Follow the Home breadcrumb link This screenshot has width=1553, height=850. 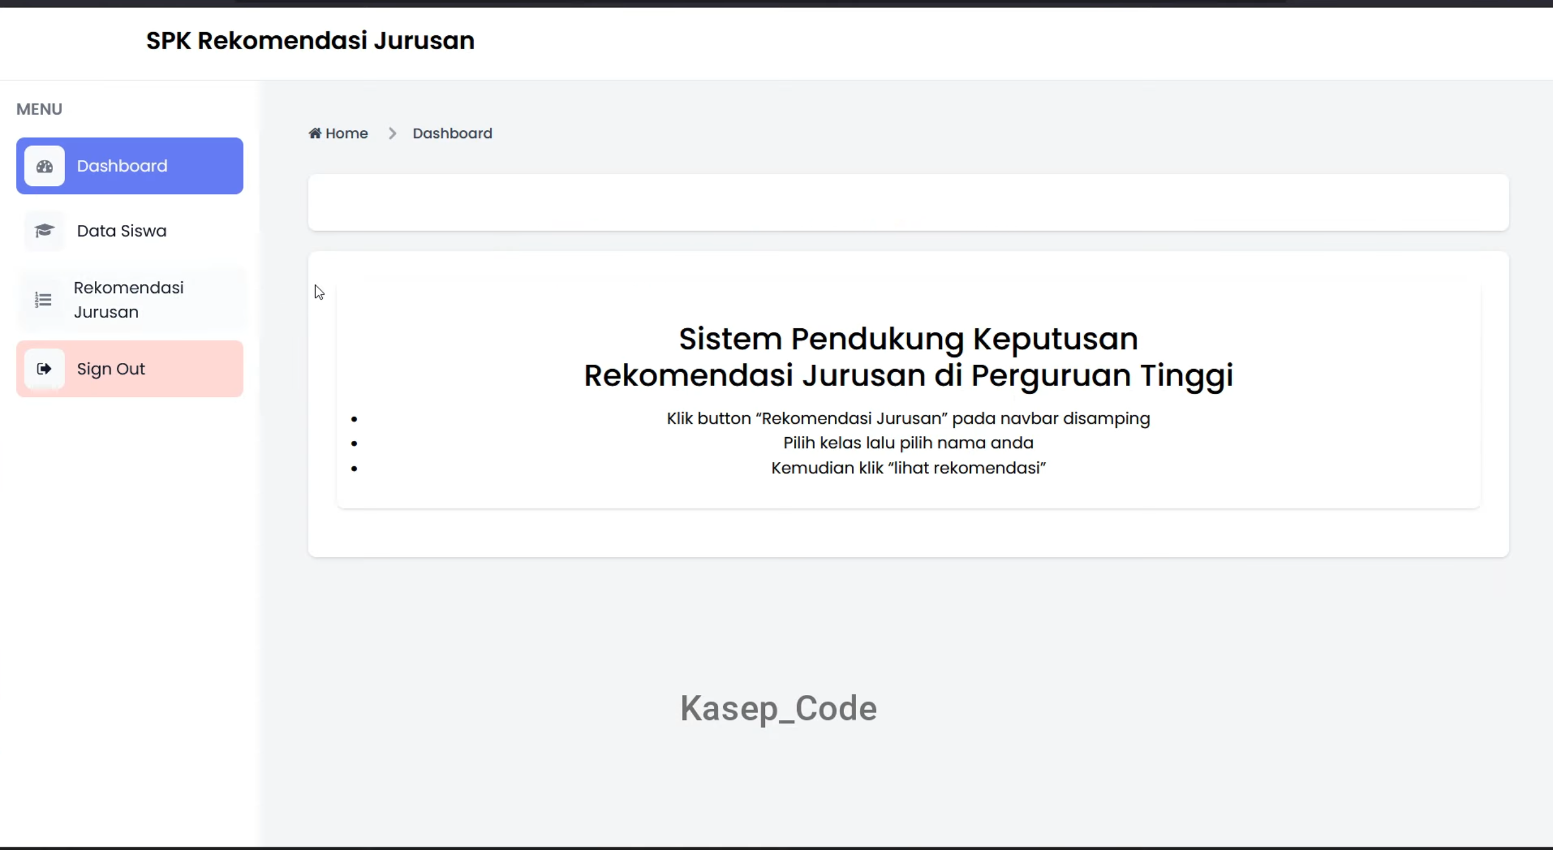point(338,133)
